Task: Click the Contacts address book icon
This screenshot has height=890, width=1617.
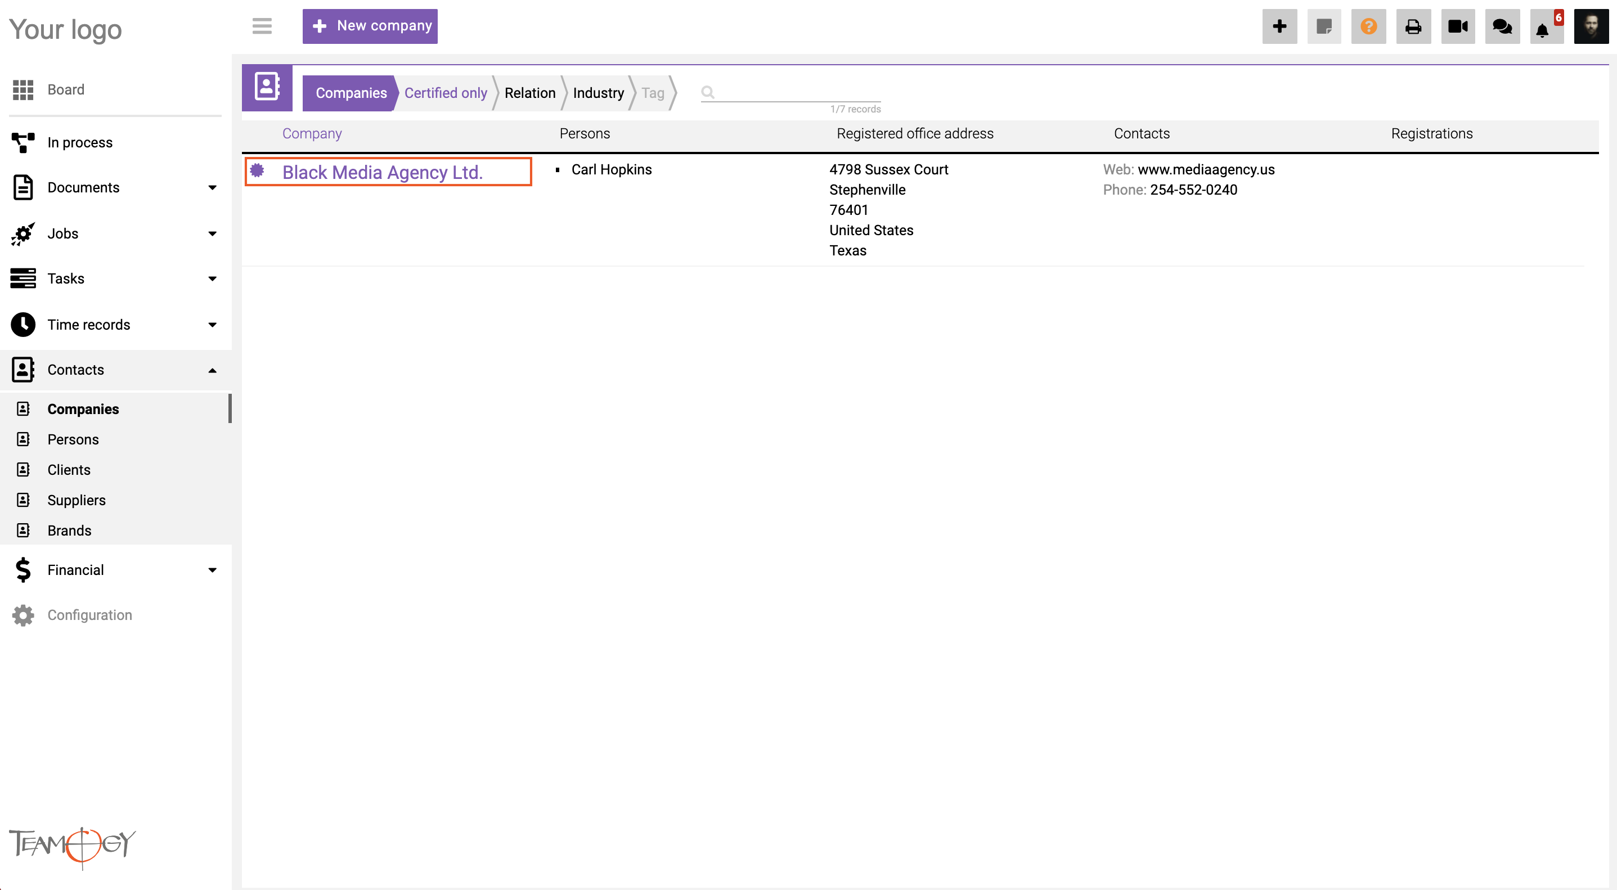Action: click(x=23, y=370)
